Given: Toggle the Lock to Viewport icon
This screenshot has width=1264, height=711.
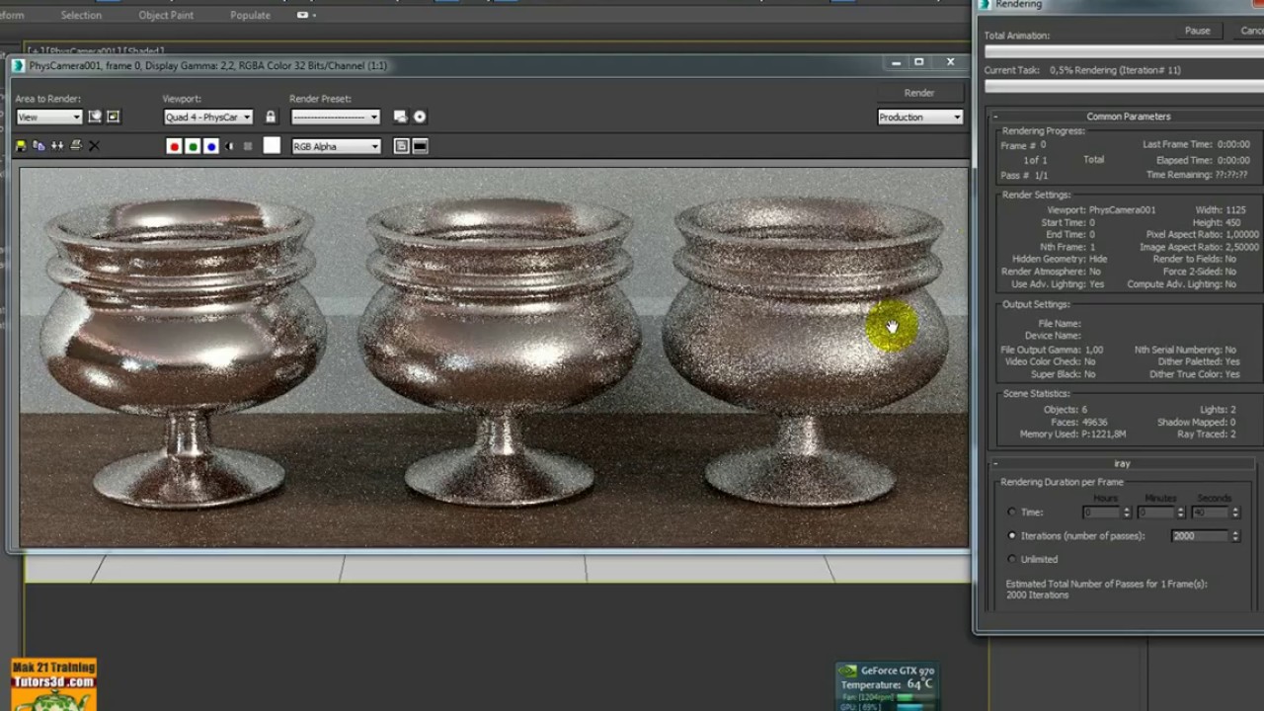Looking at the screenshot, I should point(271,117).
